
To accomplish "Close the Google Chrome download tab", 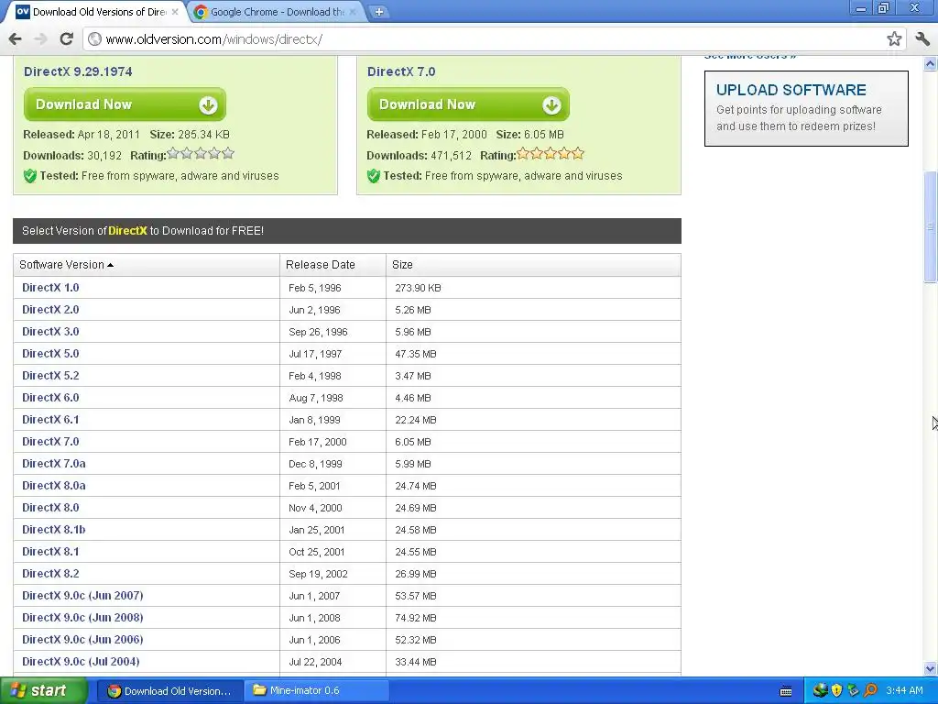I will coord(353,12).
